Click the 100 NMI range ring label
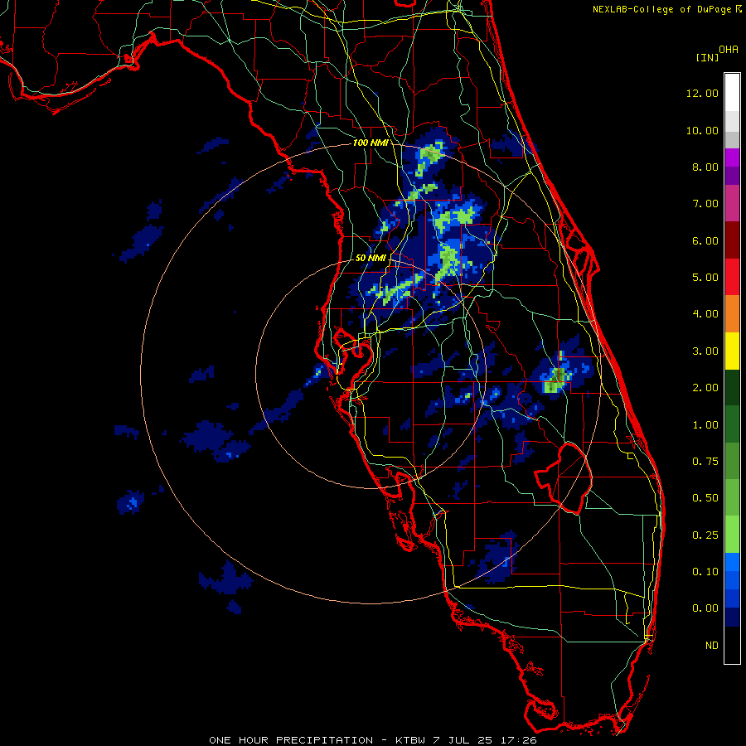The image size is (746, 746). pyautogui.click(x=370, y=143)
